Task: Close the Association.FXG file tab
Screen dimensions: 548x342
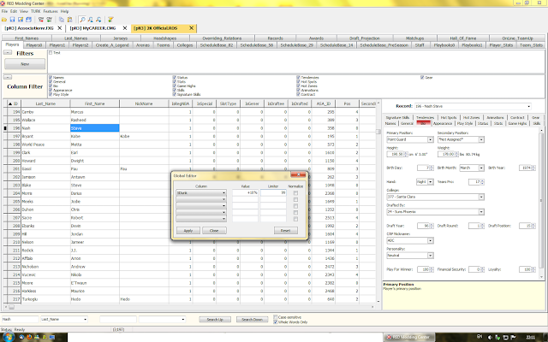Action: (59, 28)
